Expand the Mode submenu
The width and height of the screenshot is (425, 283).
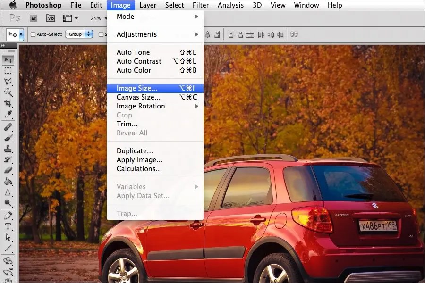(155, 17)
